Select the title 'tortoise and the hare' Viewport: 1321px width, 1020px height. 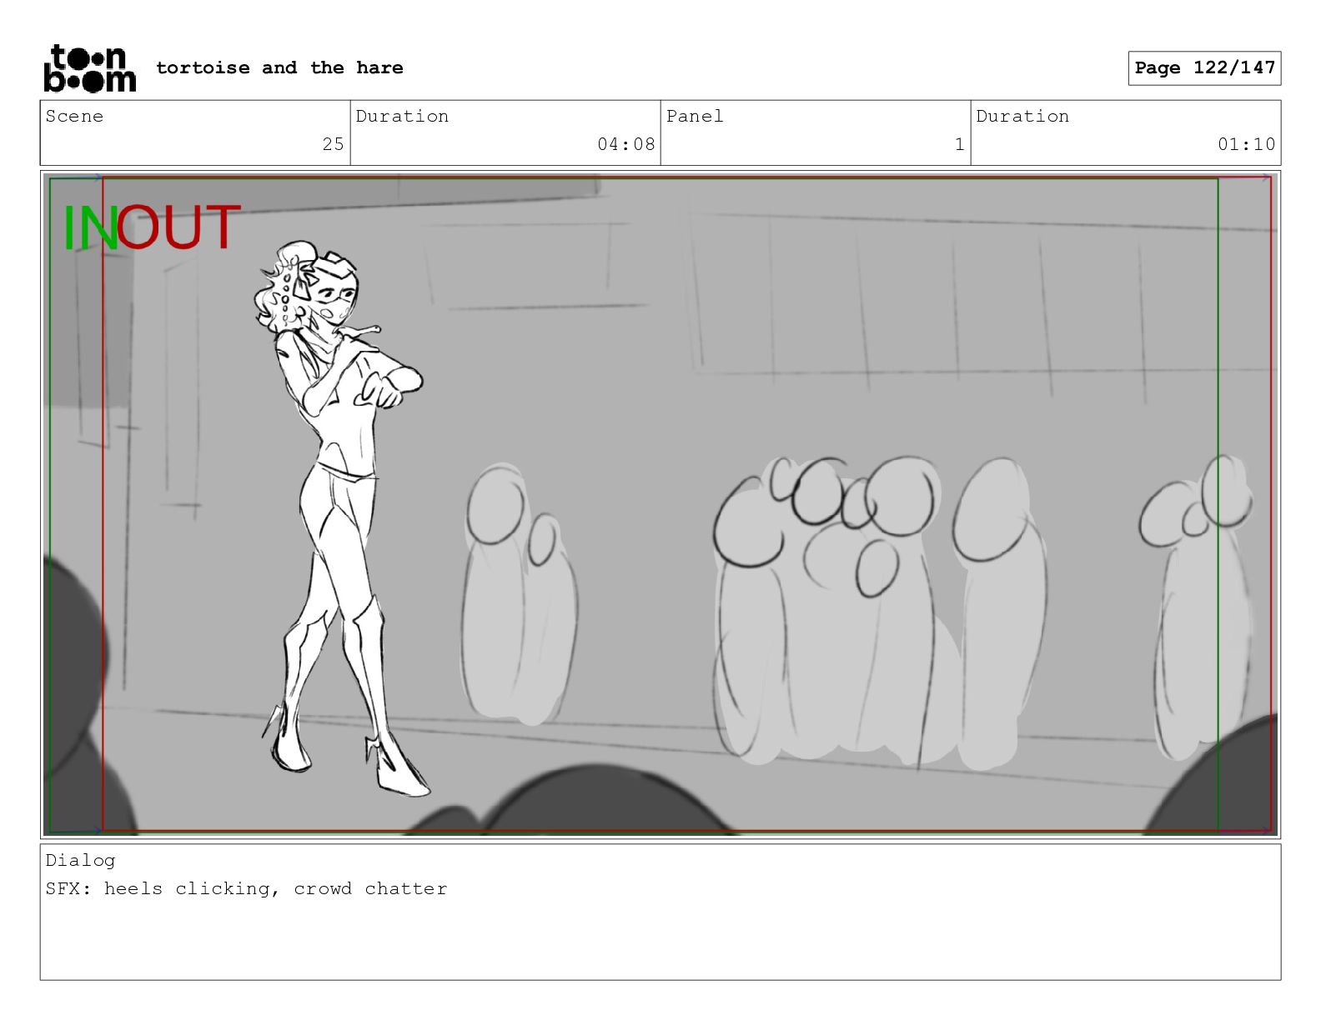(x=279, y=67)
